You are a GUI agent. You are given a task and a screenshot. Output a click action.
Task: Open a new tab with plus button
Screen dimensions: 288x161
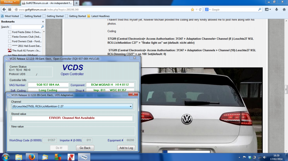tap(76, 3)
